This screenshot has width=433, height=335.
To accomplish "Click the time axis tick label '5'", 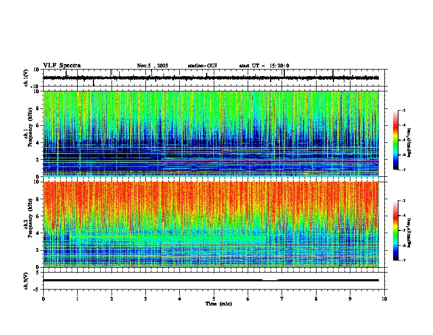I will click(214, 299).
